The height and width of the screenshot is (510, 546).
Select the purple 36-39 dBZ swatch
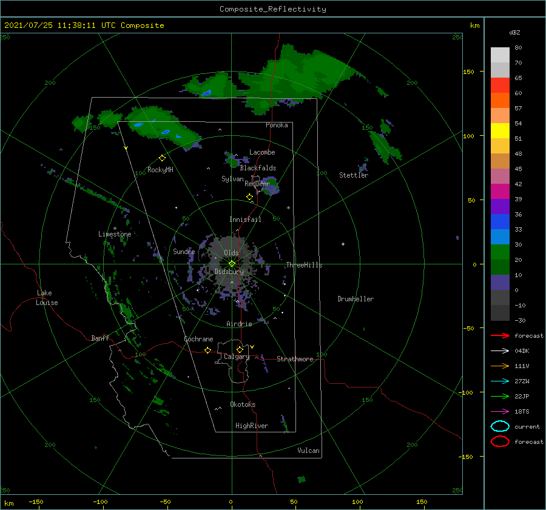coord(500,207)
